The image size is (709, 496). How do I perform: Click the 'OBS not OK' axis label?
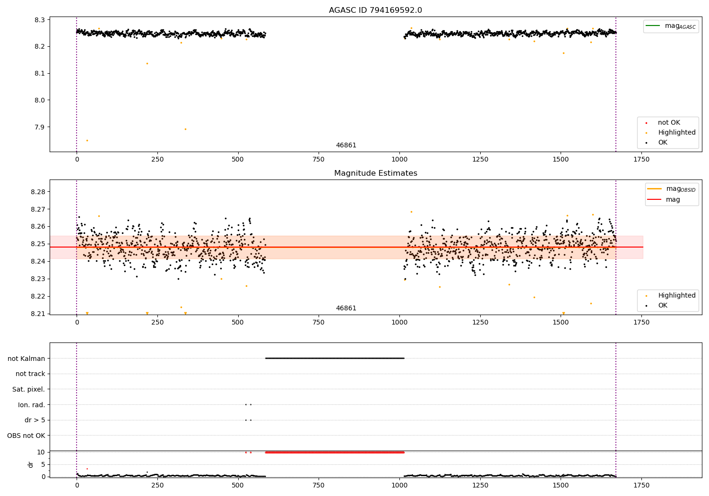(26, 436)
